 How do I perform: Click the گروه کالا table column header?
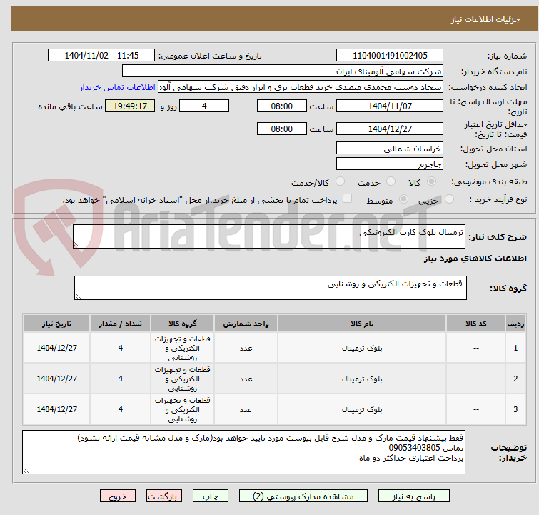click(x=182, y=324)
